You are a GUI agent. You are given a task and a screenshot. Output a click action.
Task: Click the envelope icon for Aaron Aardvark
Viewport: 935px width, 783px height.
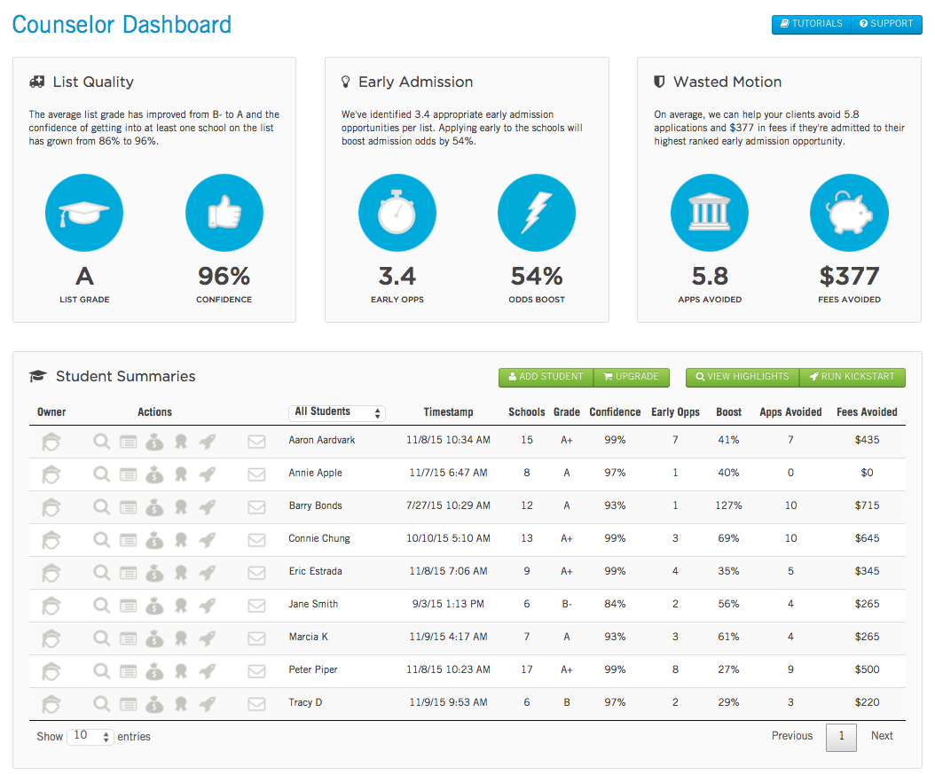click(x=256, y=442)
